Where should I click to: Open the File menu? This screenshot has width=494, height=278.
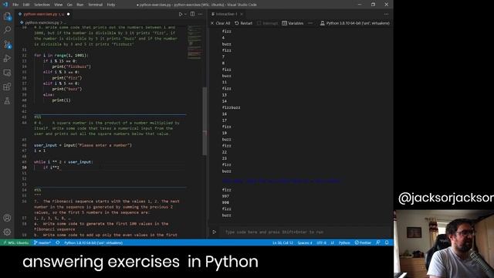pyautogui.click(x=15, y=5)
